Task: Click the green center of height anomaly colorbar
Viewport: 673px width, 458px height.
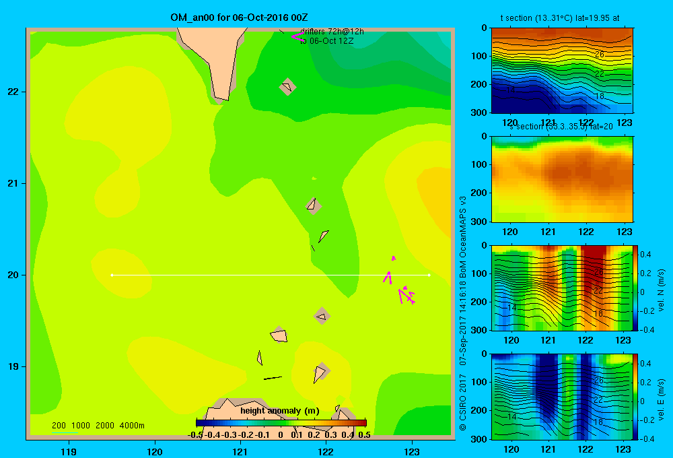Action: click(x=281, y=423)
